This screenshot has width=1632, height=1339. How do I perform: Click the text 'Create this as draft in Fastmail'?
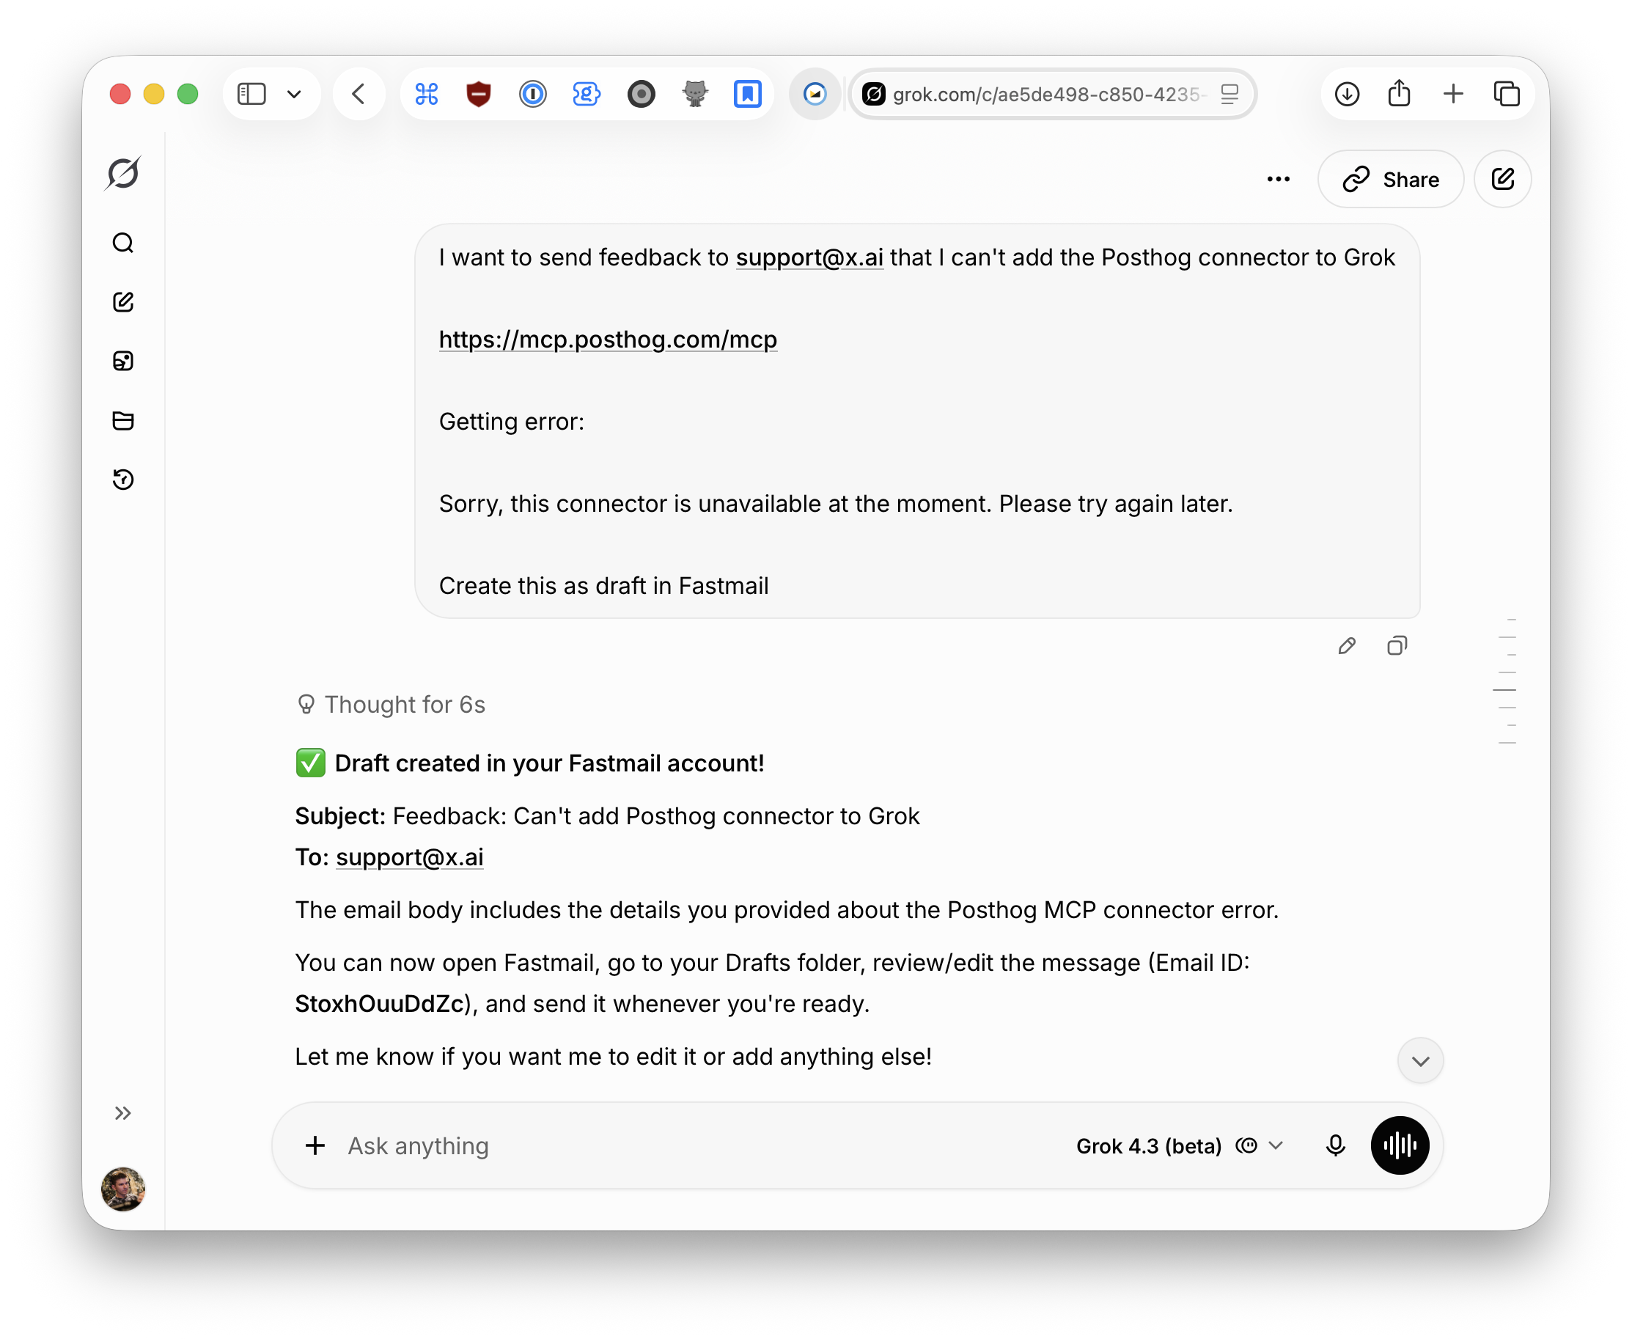pos(603,586)
